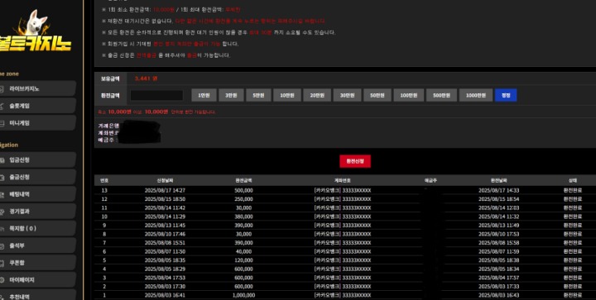
Task: Choose the 30만원 amount button
Action: click(348, 95)
